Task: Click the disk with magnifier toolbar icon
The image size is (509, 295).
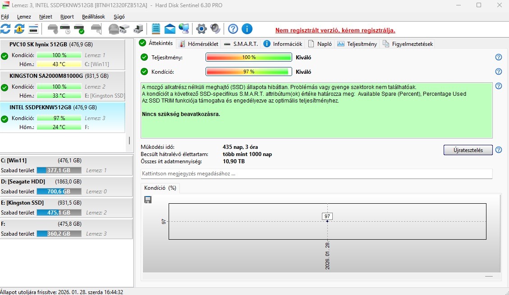Action: pos(96,29)
